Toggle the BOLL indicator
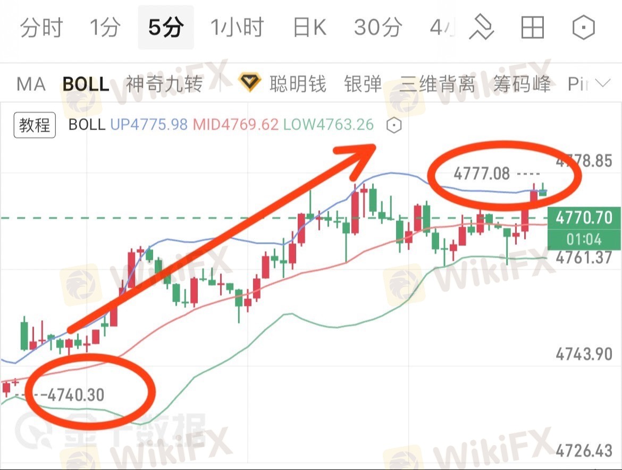 (86, 84)
